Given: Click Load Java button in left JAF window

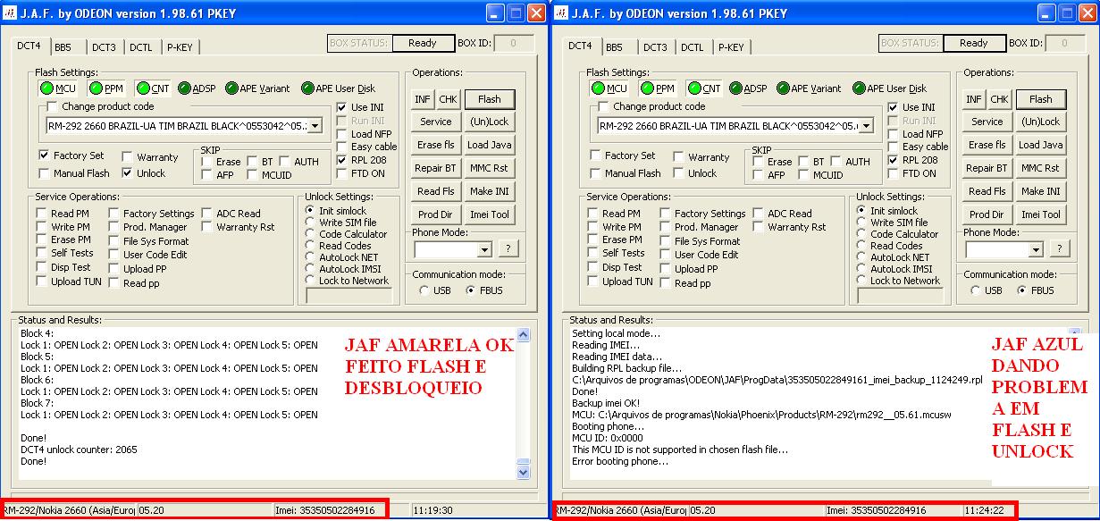Looking at the screenshot, I should pyautogui.click(x=490, y=145).
